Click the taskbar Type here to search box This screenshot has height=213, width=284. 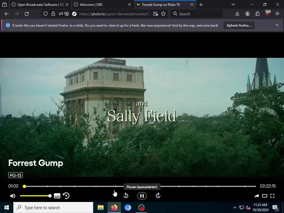click(x=53, y=207)
